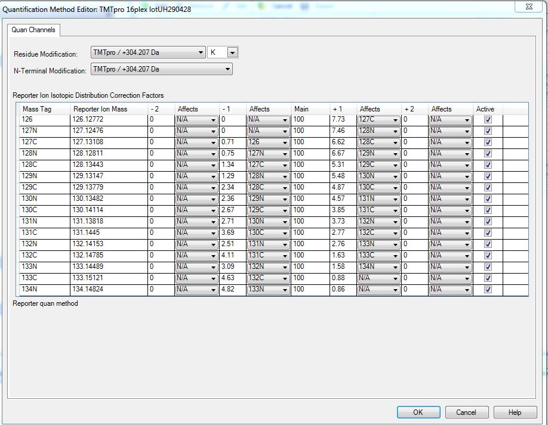Click the Reporter Ion Mass column header
Viewport: 548px width, 425px height.
tap(109, 109)
